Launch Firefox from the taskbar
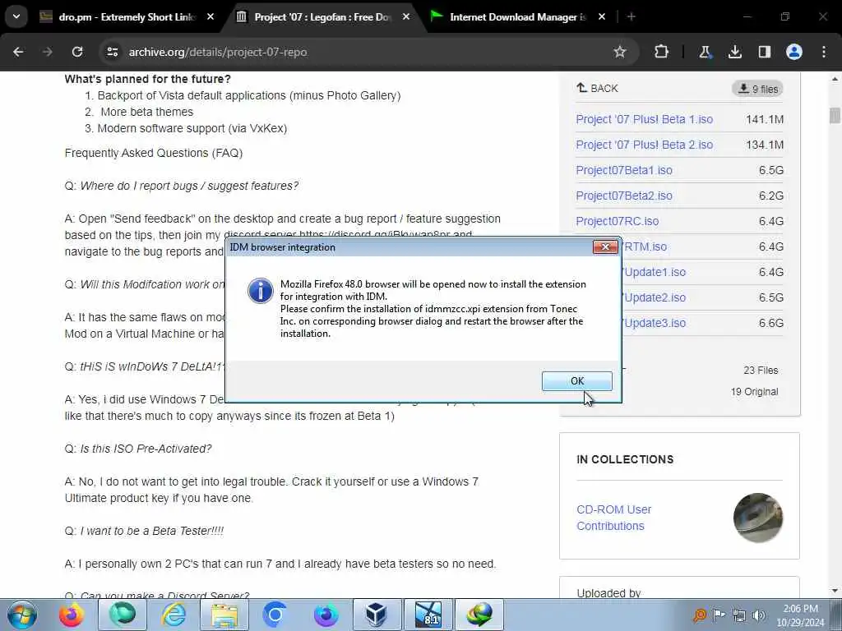This screenshot has height=631, width=842. [x=72, y=615]
